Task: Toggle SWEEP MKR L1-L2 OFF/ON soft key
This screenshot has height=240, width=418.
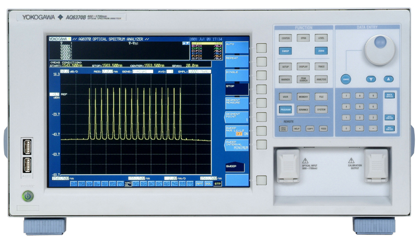Action: pos(237,130)
